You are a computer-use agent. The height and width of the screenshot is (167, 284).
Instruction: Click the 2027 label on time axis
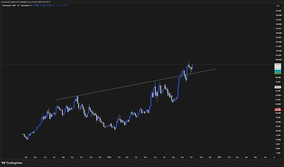click(x=219, y=157)
